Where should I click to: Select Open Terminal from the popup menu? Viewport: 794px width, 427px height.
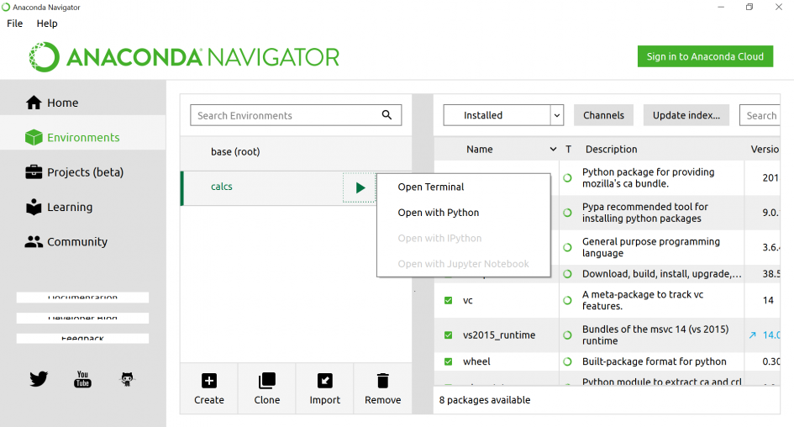[431, 187]
